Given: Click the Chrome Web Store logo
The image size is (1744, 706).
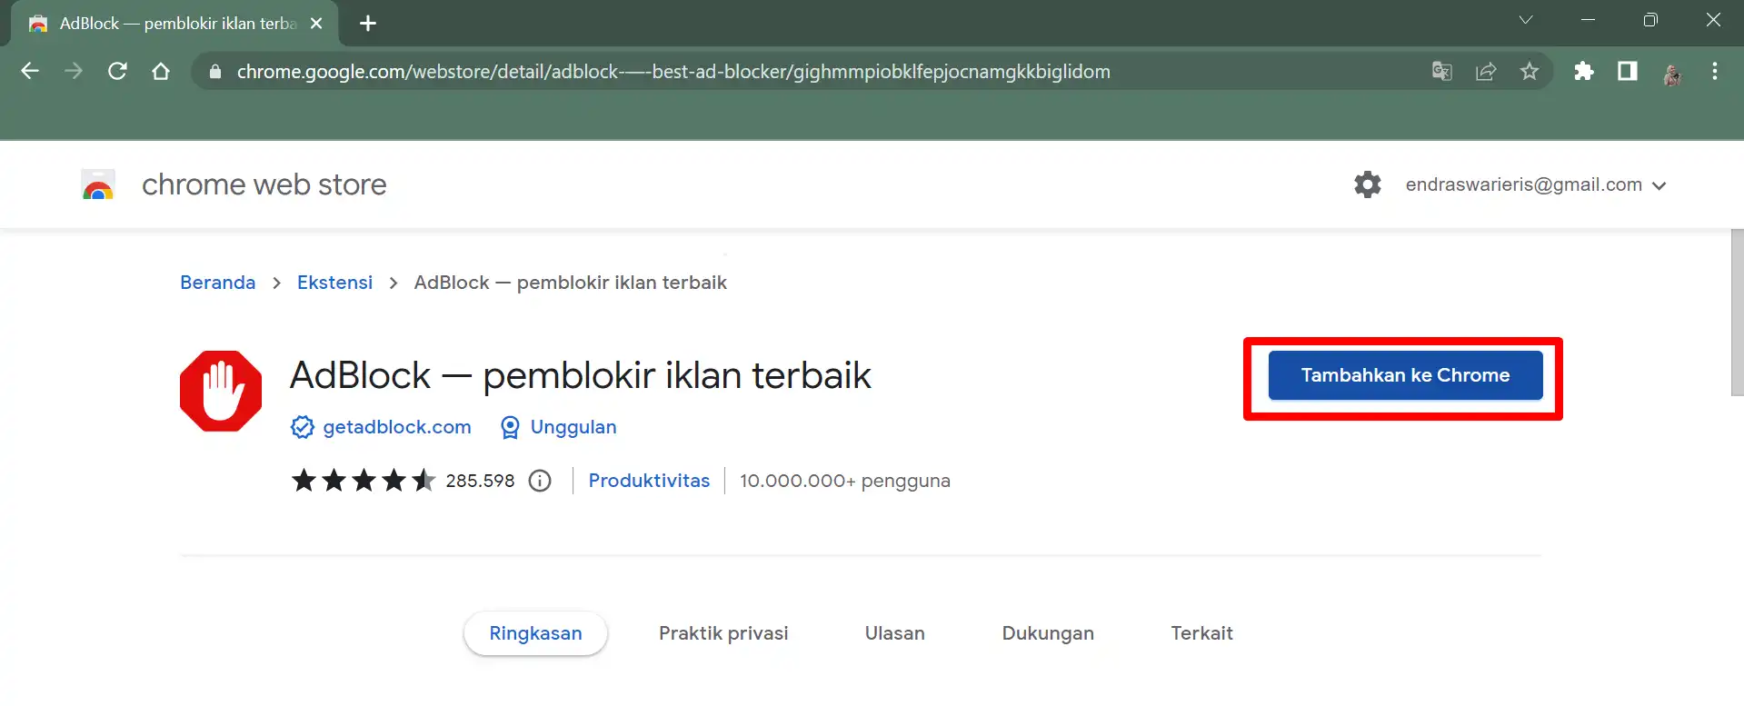Looking at the screenshot, I should point(98,184).
